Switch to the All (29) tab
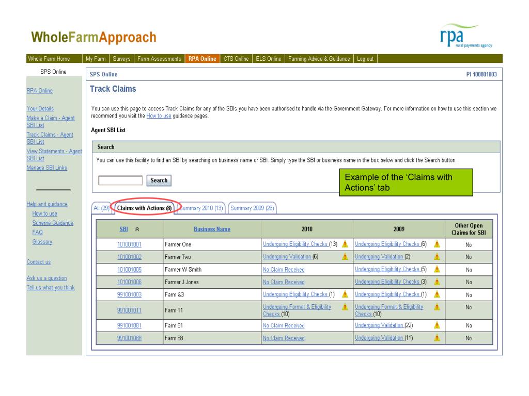Screen dimensions: 529x396 click(x=101, y=208)
